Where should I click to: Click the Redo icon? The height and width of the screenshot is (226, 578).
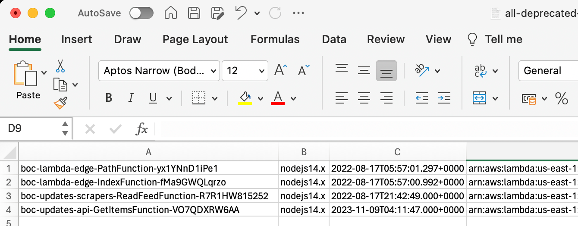[275, 13]
